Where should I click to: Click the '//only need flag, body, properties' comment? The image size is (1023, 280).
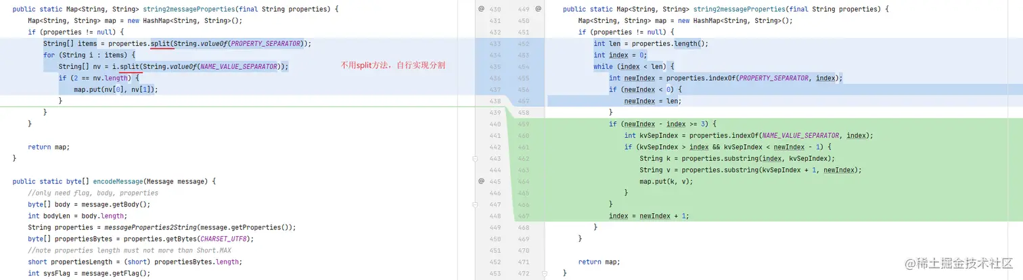pos(93,193)
